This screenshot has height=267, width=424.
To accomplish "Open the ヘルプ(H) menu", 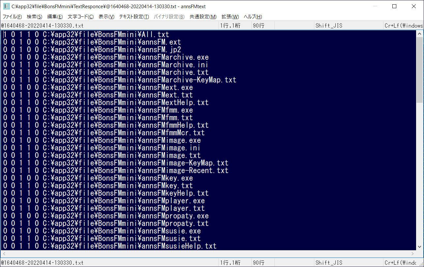I will tap(253, 17).
